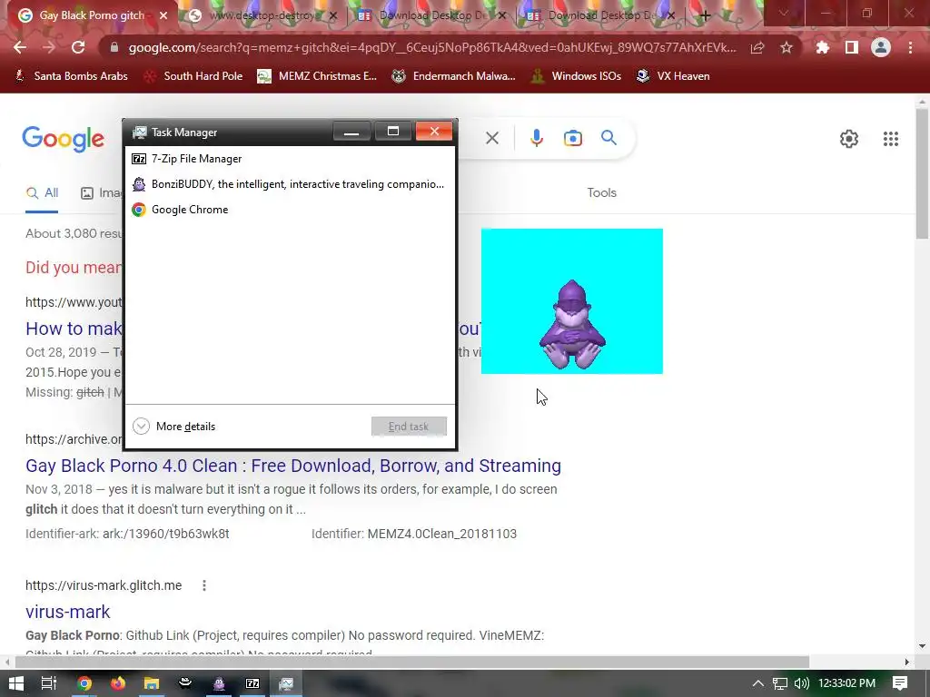Bookmark this page with the star icon
Viewport: 930px width, 697px height.
787,47
